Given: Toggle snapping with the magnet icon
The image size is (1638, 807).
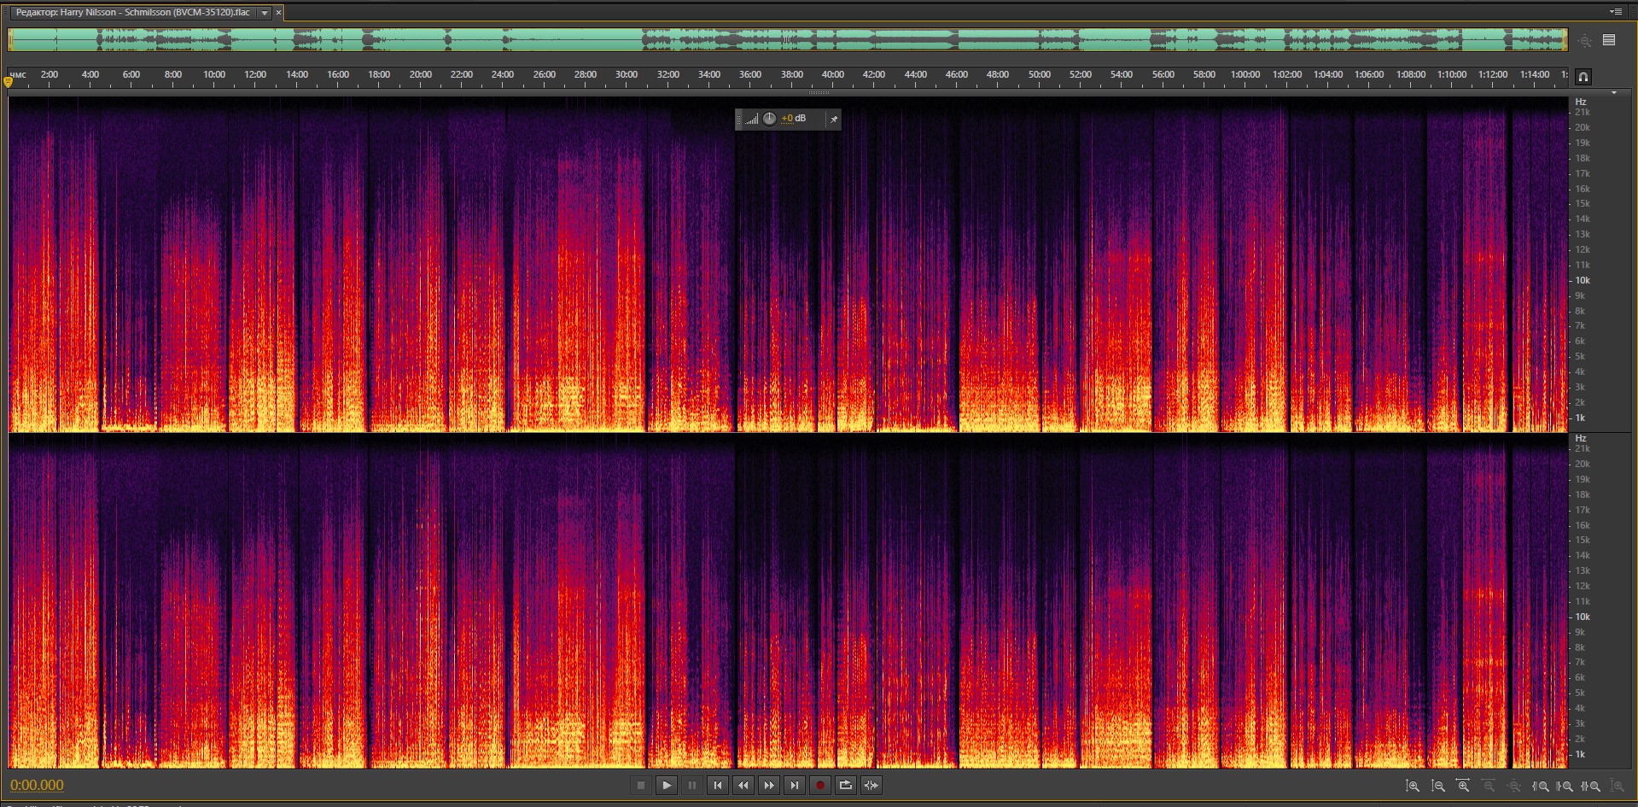Looking at the screenshot, I should pyautogui.click(x=1583, y=77).
